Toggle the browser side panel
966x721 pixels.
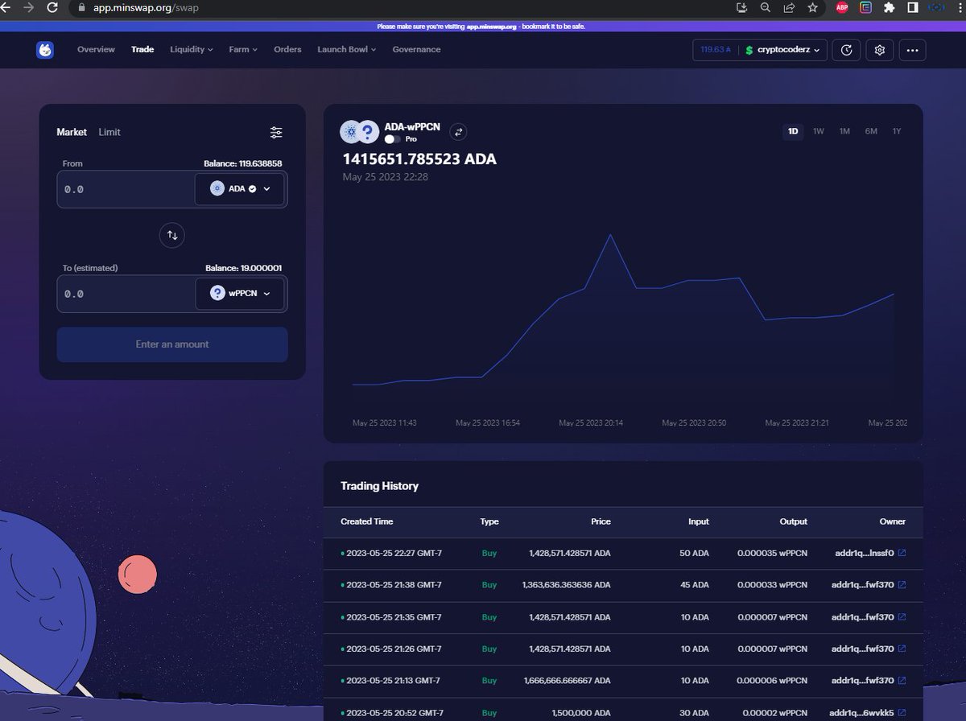913,8
